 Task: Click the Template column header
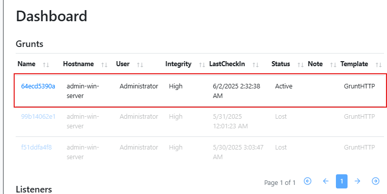coord(354,64)
